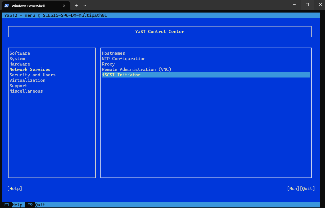Select the Windows PowerShell tab
The width and height of the screenshot is (325, 208).
coord(36,6)
